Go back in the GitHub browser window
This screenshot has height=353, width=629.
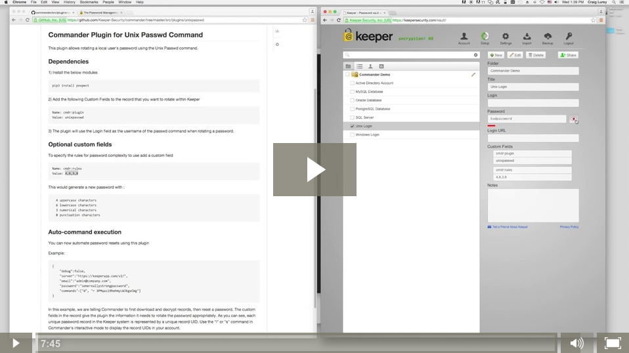click(x=14, y=20)
